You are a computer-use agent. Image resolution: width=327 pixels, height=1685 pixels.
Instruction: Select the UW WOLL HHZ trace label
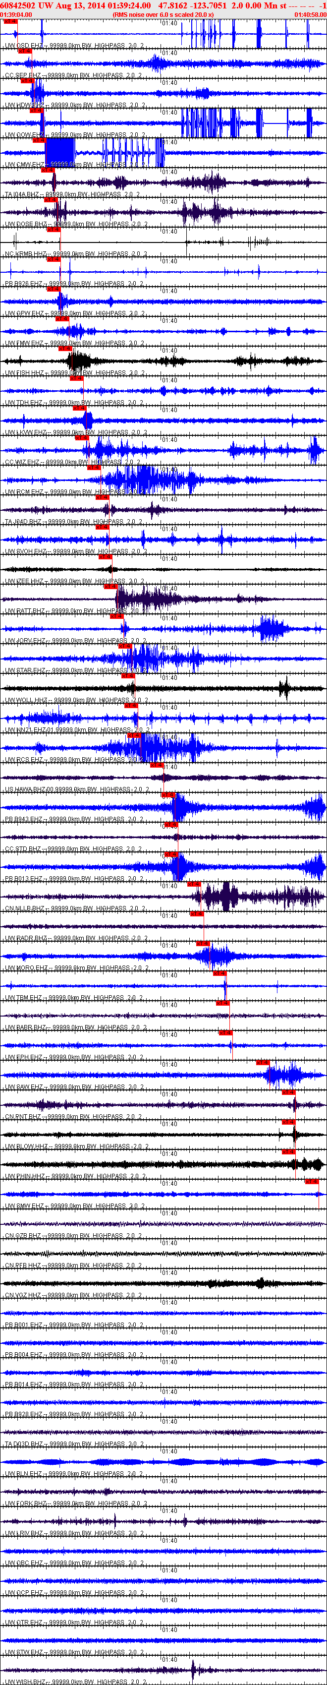click(x=76, y=701)
